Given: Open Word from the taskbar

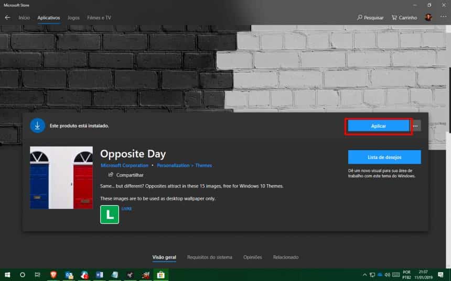Looking at the screenshot, I should (x=100, y=275).
